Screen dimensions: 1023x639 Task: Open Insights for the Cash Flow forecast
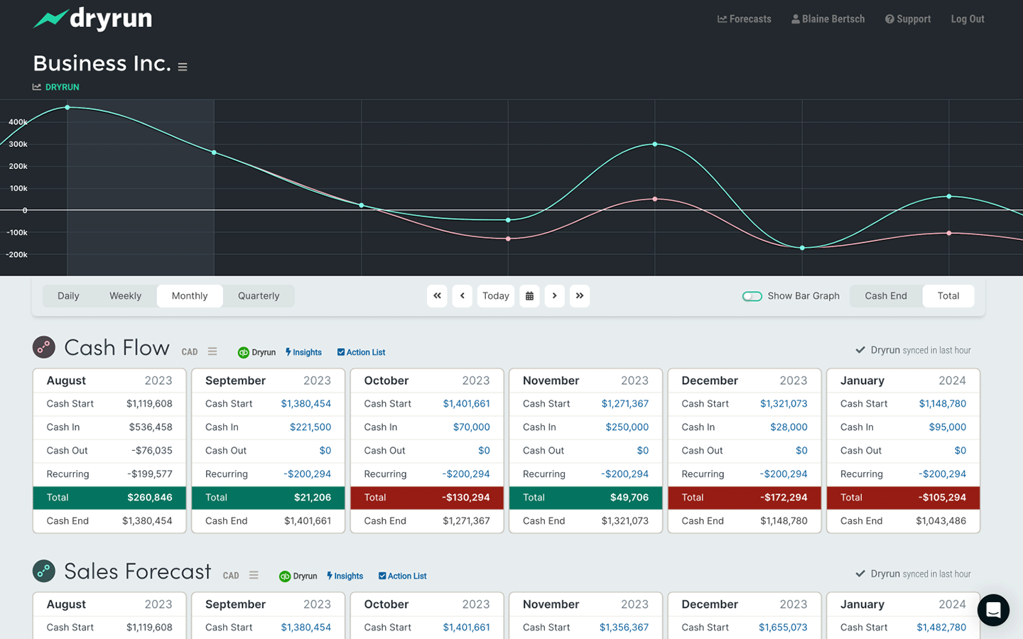(303, 352)
